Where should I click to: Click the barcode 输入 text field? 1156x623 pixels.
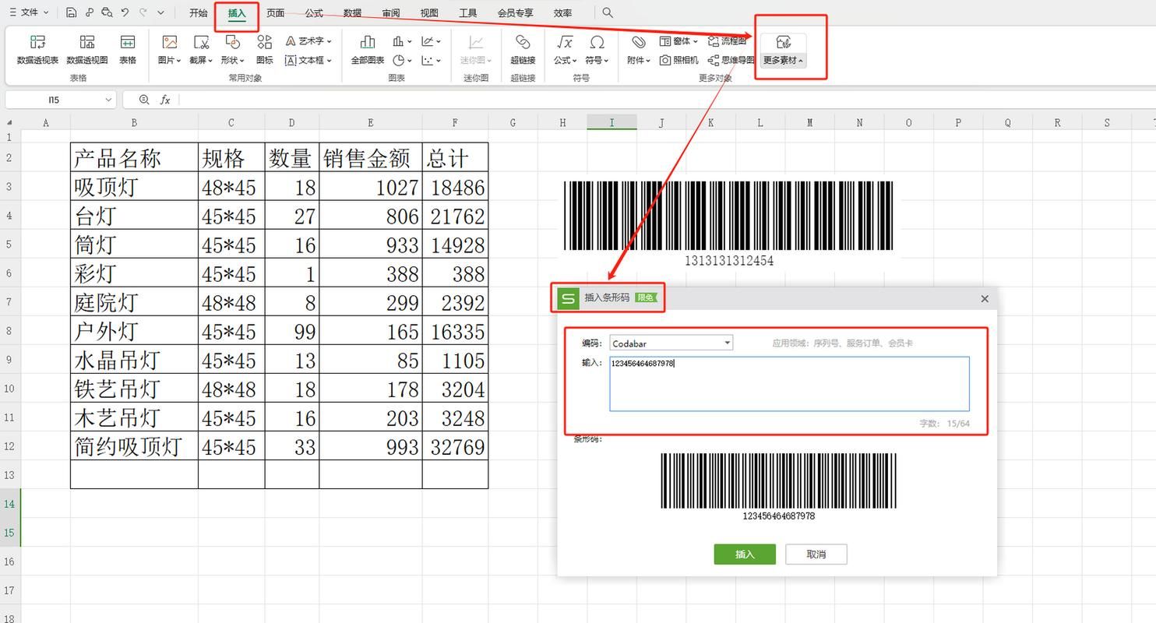pyautogui.click(x=789, y=384)
